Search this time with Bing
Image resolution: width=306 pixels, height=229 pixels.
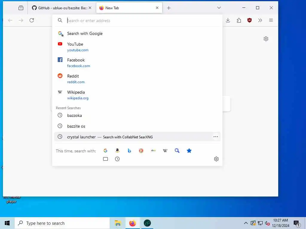[129, 151]
